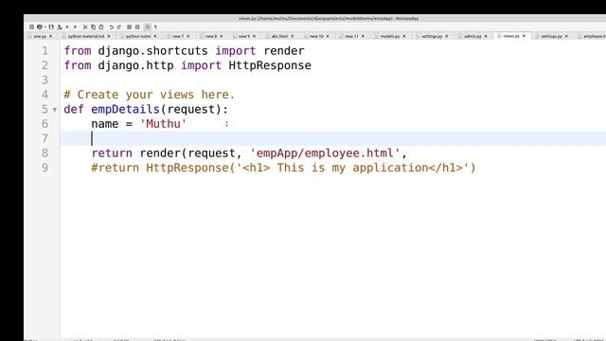Close the abc.html tab
This screenshot has height=341, width=606.
coord(293,36)
